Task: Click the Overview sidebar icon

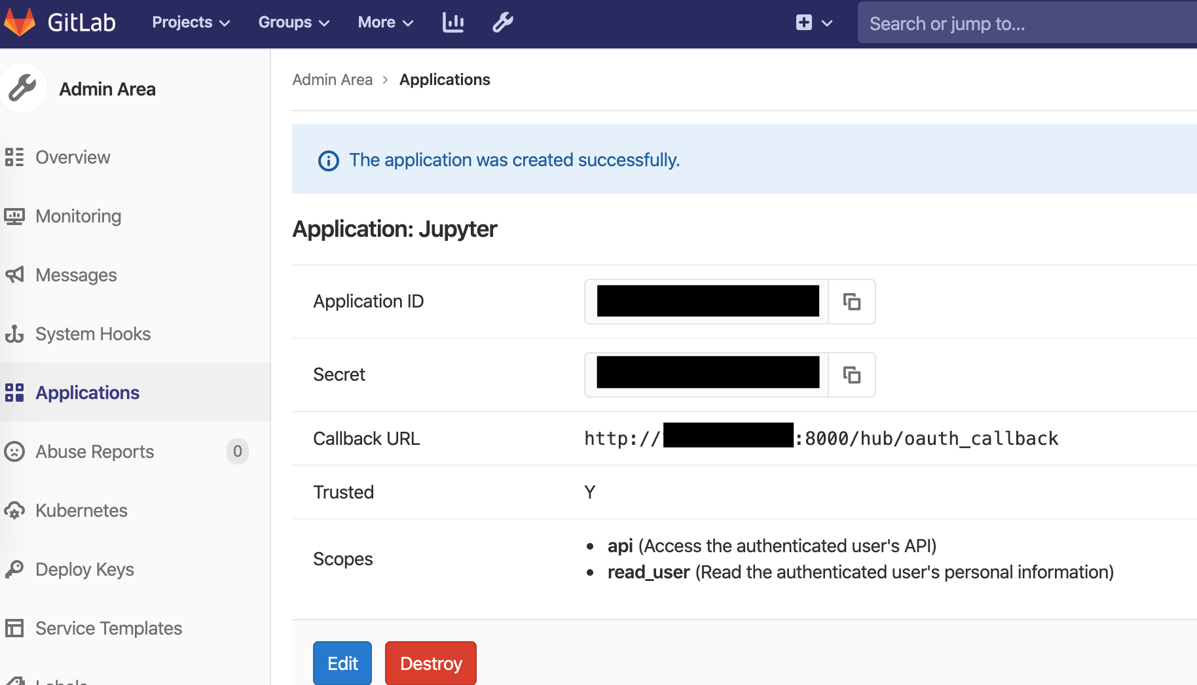Action: [14, 157]
